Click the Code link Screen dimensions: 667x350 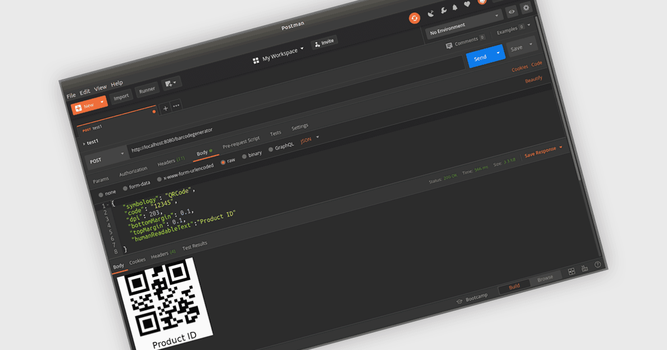[537, 64]
